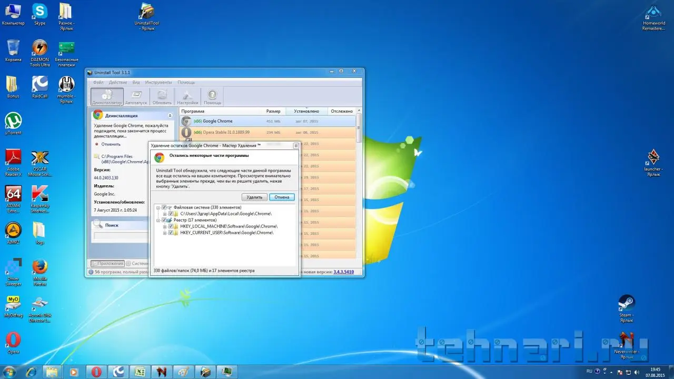Sort by the Программа column header
This screenshot has height=379, width=674.
point(221,111)
